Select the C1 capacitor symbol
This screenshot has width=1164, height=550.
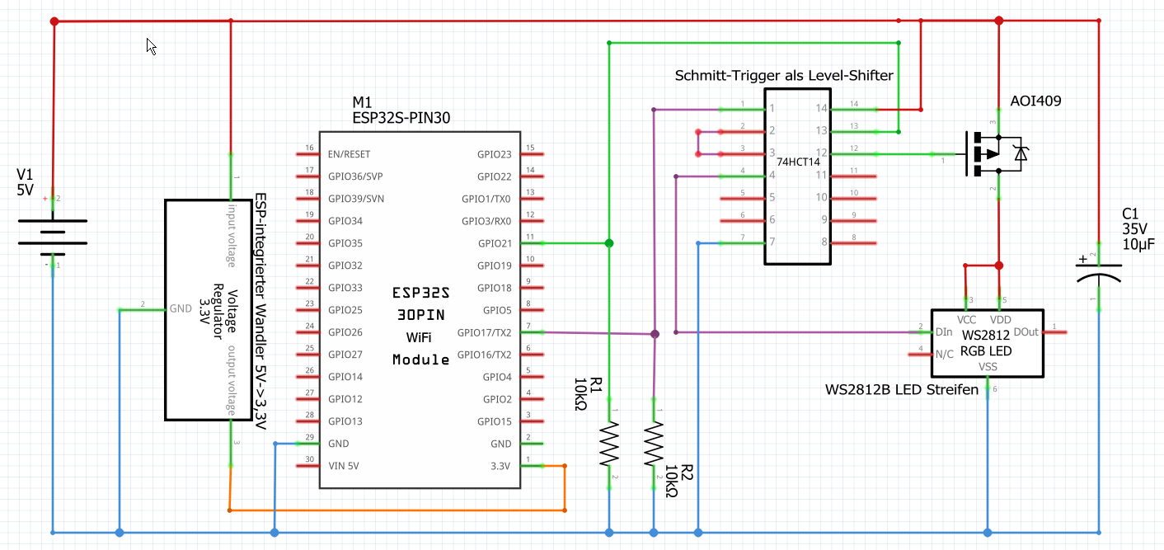[1099, 274]
